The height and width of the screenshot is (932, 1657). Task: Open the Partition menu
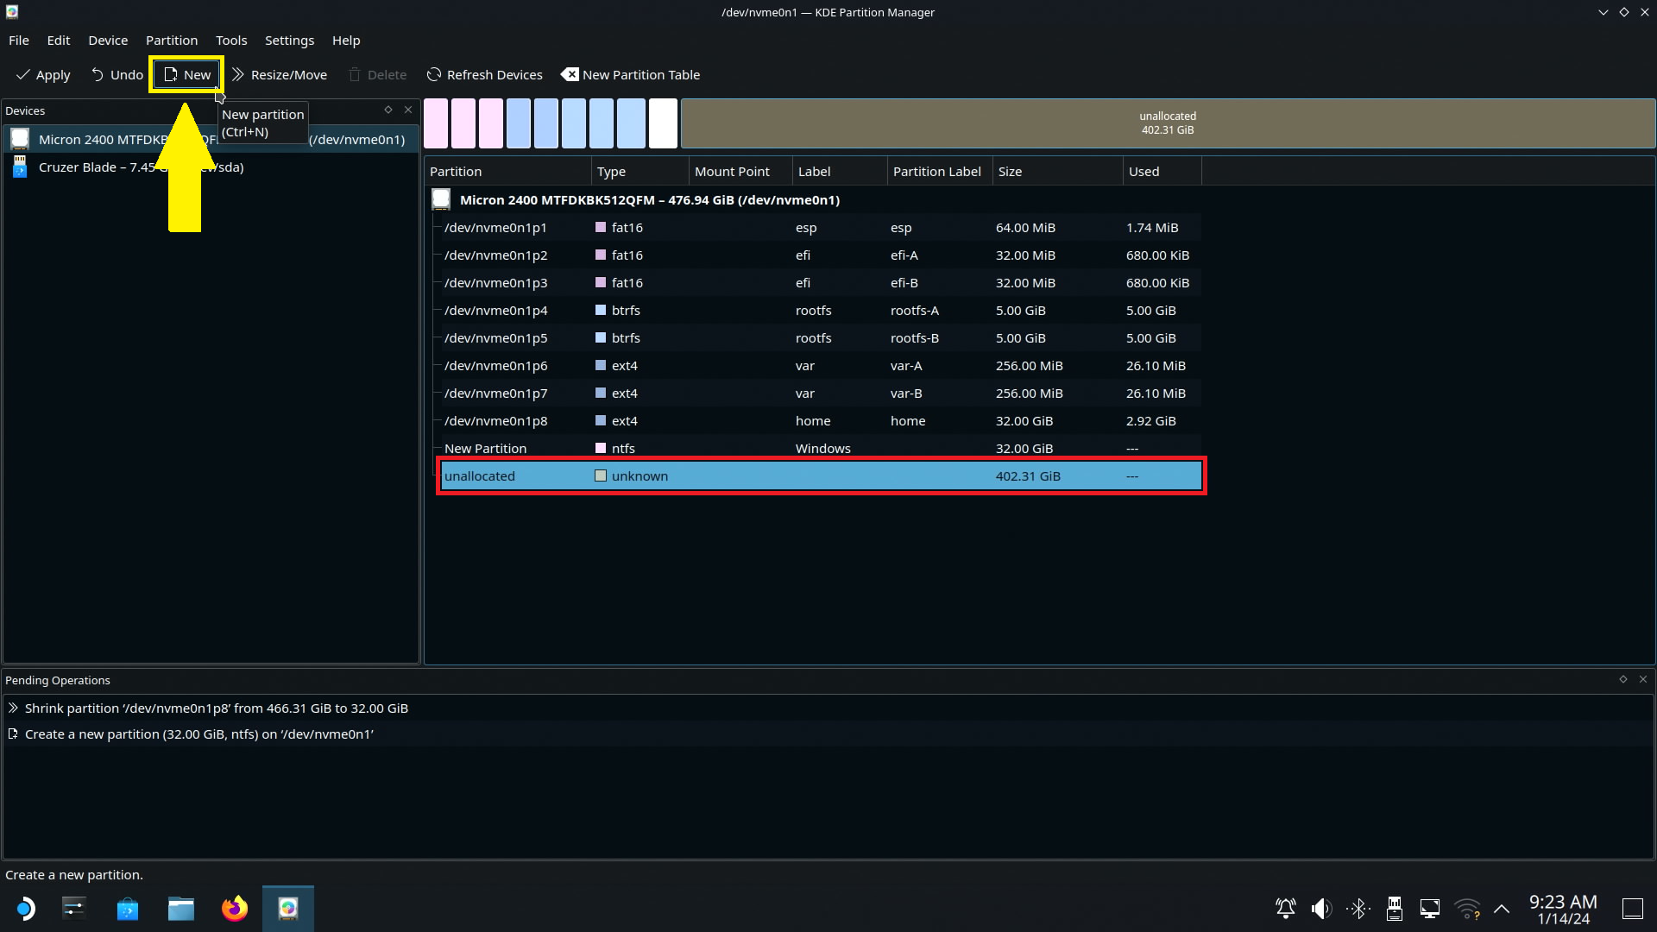[x=171, y=41]
